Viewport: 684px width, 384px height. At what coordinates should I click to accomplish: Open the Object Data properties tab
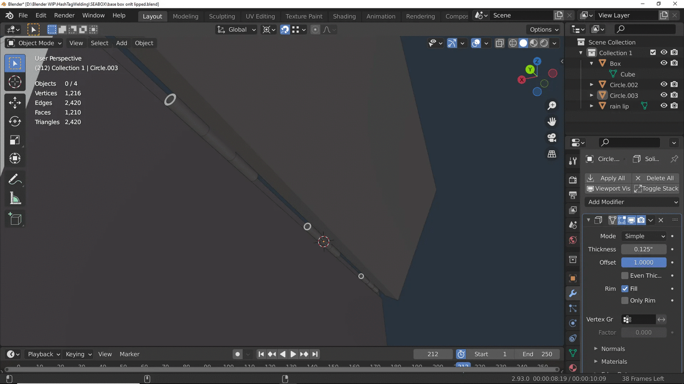[x=573, y=353]
